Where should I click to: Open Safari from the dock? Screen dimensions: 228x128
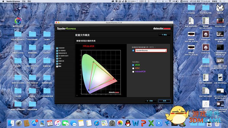pos(96,123)
